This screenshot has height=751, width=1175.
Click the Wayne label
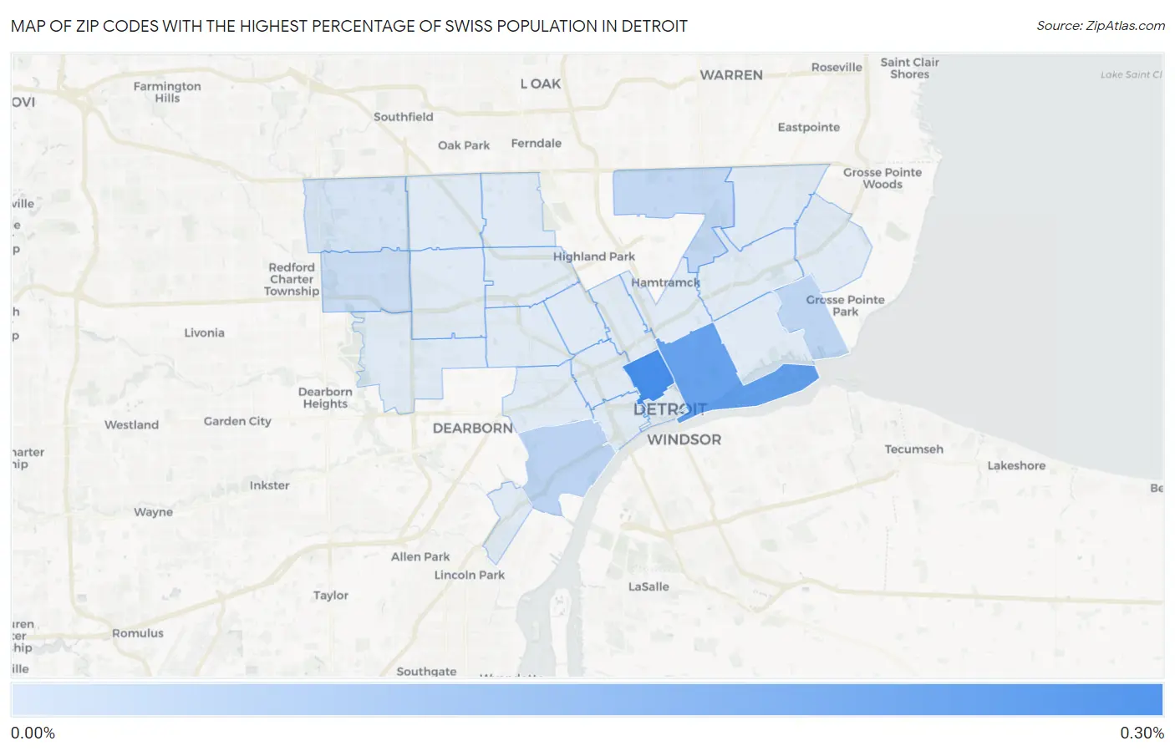click(154, 512)
